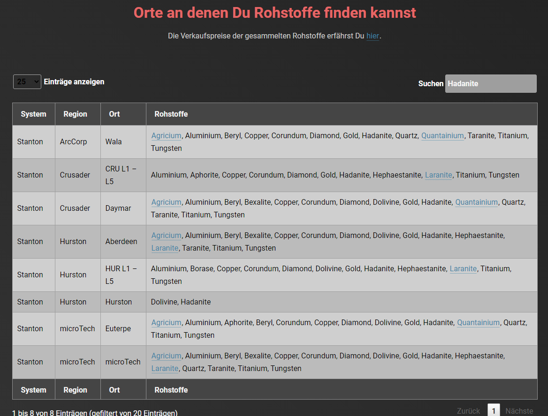Screen dimensions: 548x416
Task: Focus the Suchen search field containing Hadanite
Action: point(491,83)
